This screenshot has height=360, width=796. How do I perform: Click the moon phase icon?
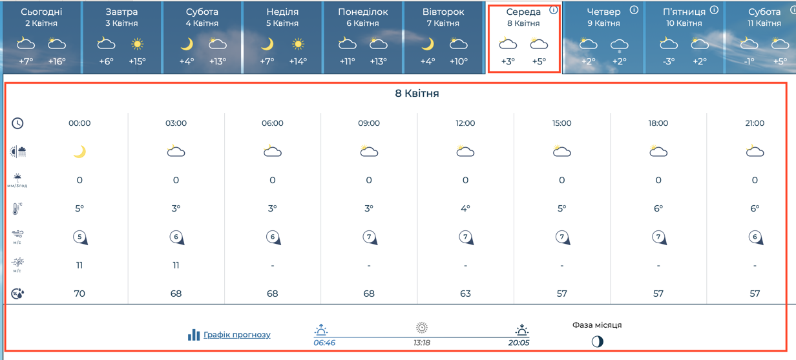(x=597, y=341)
